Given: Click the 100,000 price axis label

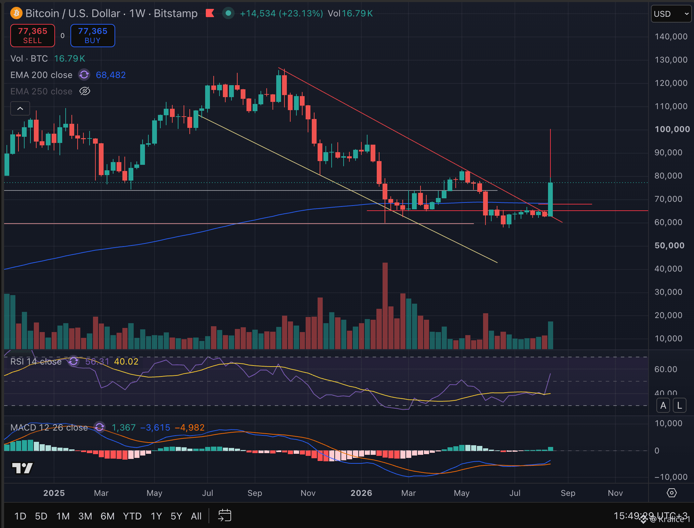Looking at the screenshot, I should point(672,129).
